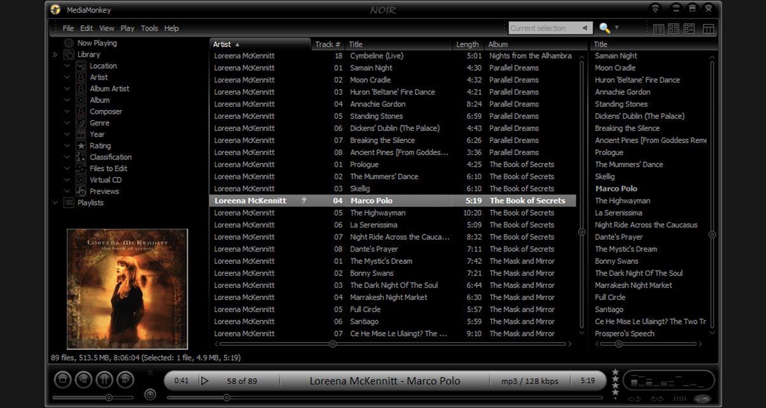
Task: Open the search options dropdown arrow
Action: pyautogui.click(x=616, y=28)
